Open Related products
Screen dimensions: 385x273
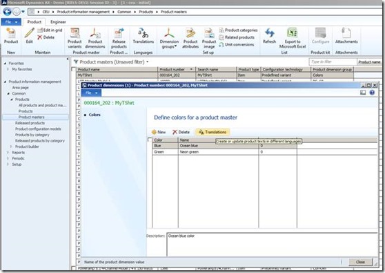pyautogui.click(x=237, y=37)
